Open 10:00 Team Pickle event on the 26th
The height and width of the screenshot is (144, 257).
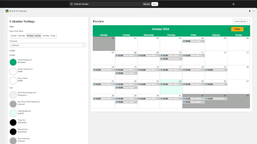click(216, 84)
